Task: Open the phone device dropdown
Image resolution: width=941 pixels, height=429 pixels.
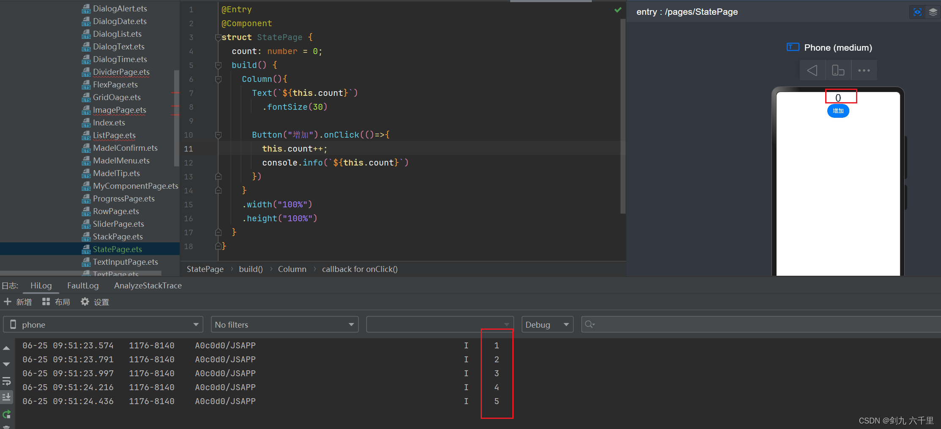Action: (103, 324)
